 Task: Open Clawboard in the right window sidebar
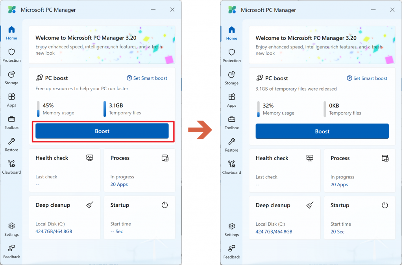tap(231, 168)
